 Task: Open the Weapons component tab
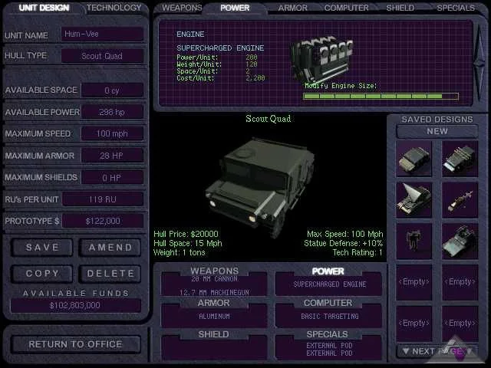click(x=182, y=8)
